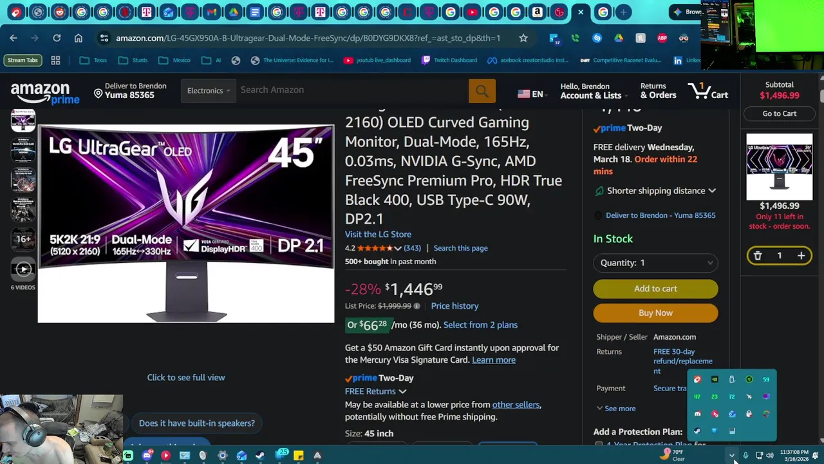Open the main LG monitor image

point(186,224)
